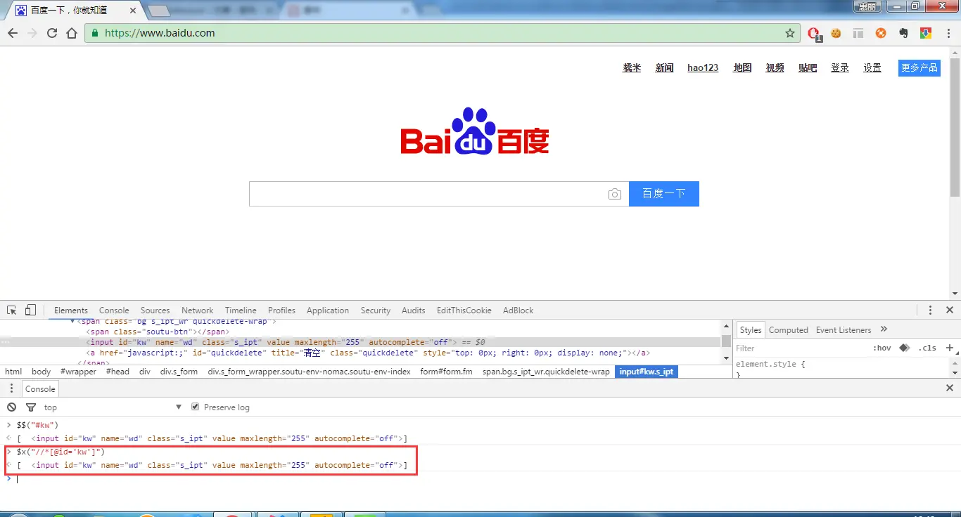Screen dimensions: 961x517
Task: Open console drawer three-dot menu
Action: click(x=11, y=388)
